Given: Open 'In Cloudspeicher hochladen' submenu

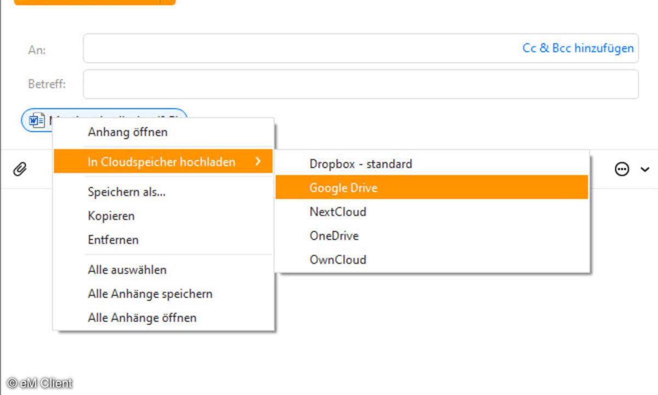Looking at the screenshot, I should pyautogui.click(x=163, y=162).
